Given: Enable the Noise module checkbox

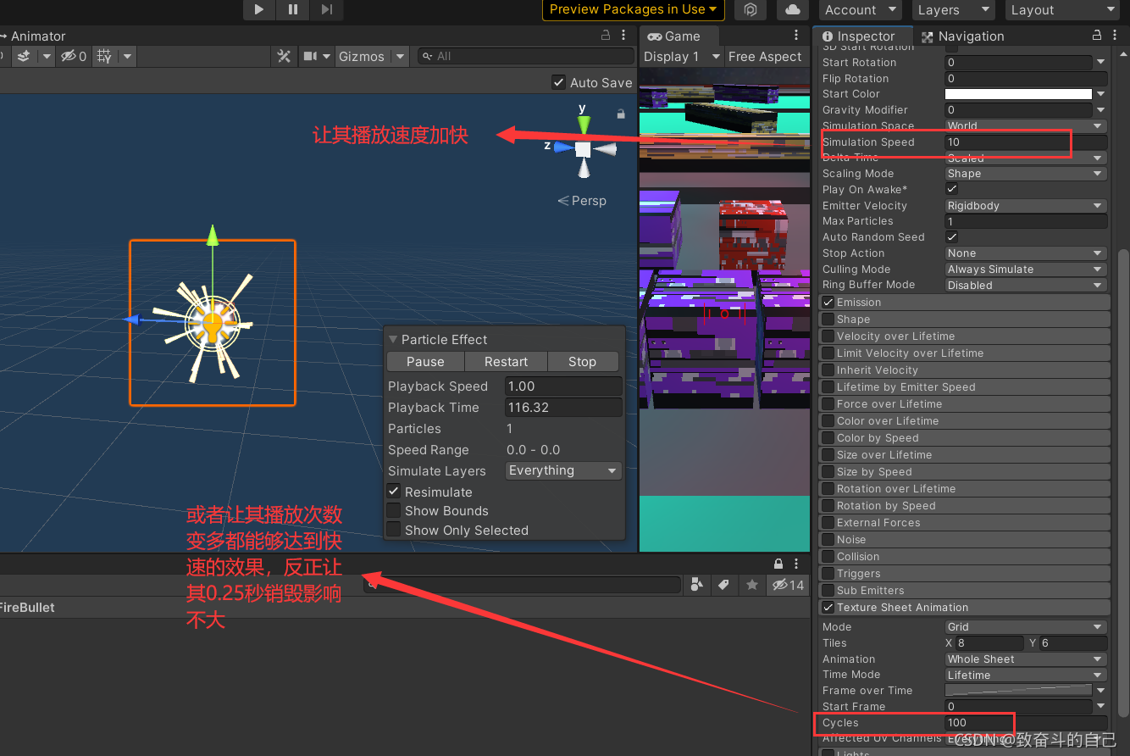Looking at the screenshot, I should (x=828, y=540).
